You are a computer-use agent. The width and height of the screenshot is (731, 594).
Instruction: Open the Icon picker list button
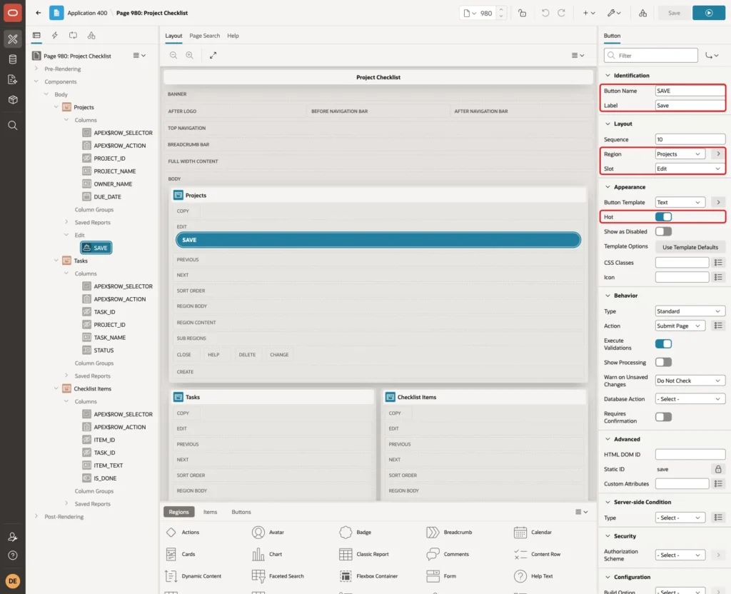tap(718, 277)
